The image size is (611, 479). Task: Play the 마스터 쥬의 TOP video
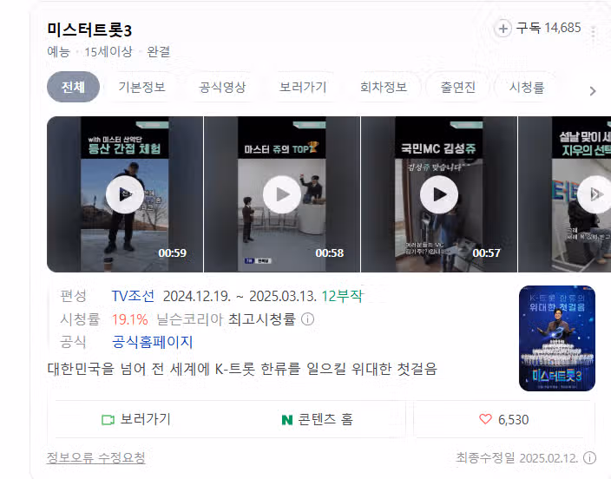pyautogui.click(x=282, y=194)
